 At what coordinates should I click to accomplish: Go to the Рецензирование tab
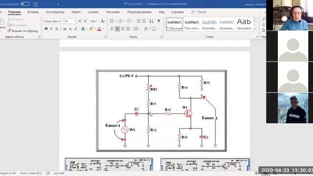139,12
